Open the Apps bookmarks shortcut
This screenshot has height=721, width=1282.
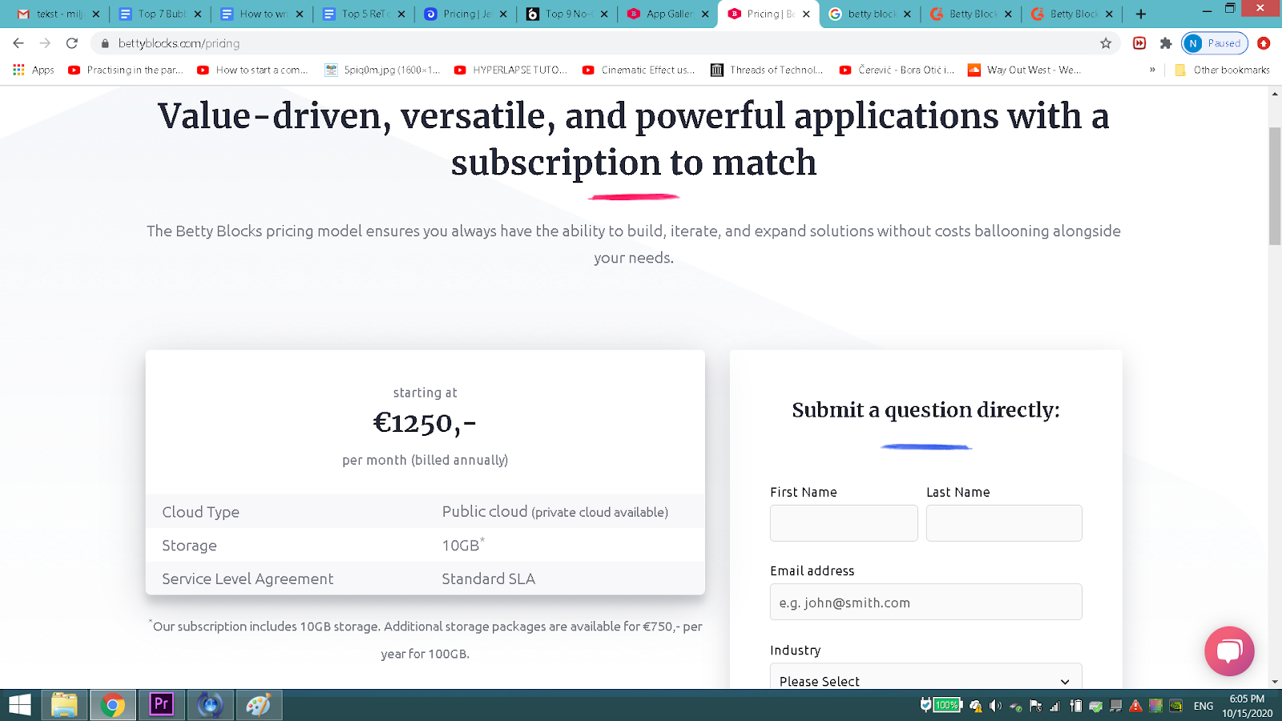[x=34, y=70]
